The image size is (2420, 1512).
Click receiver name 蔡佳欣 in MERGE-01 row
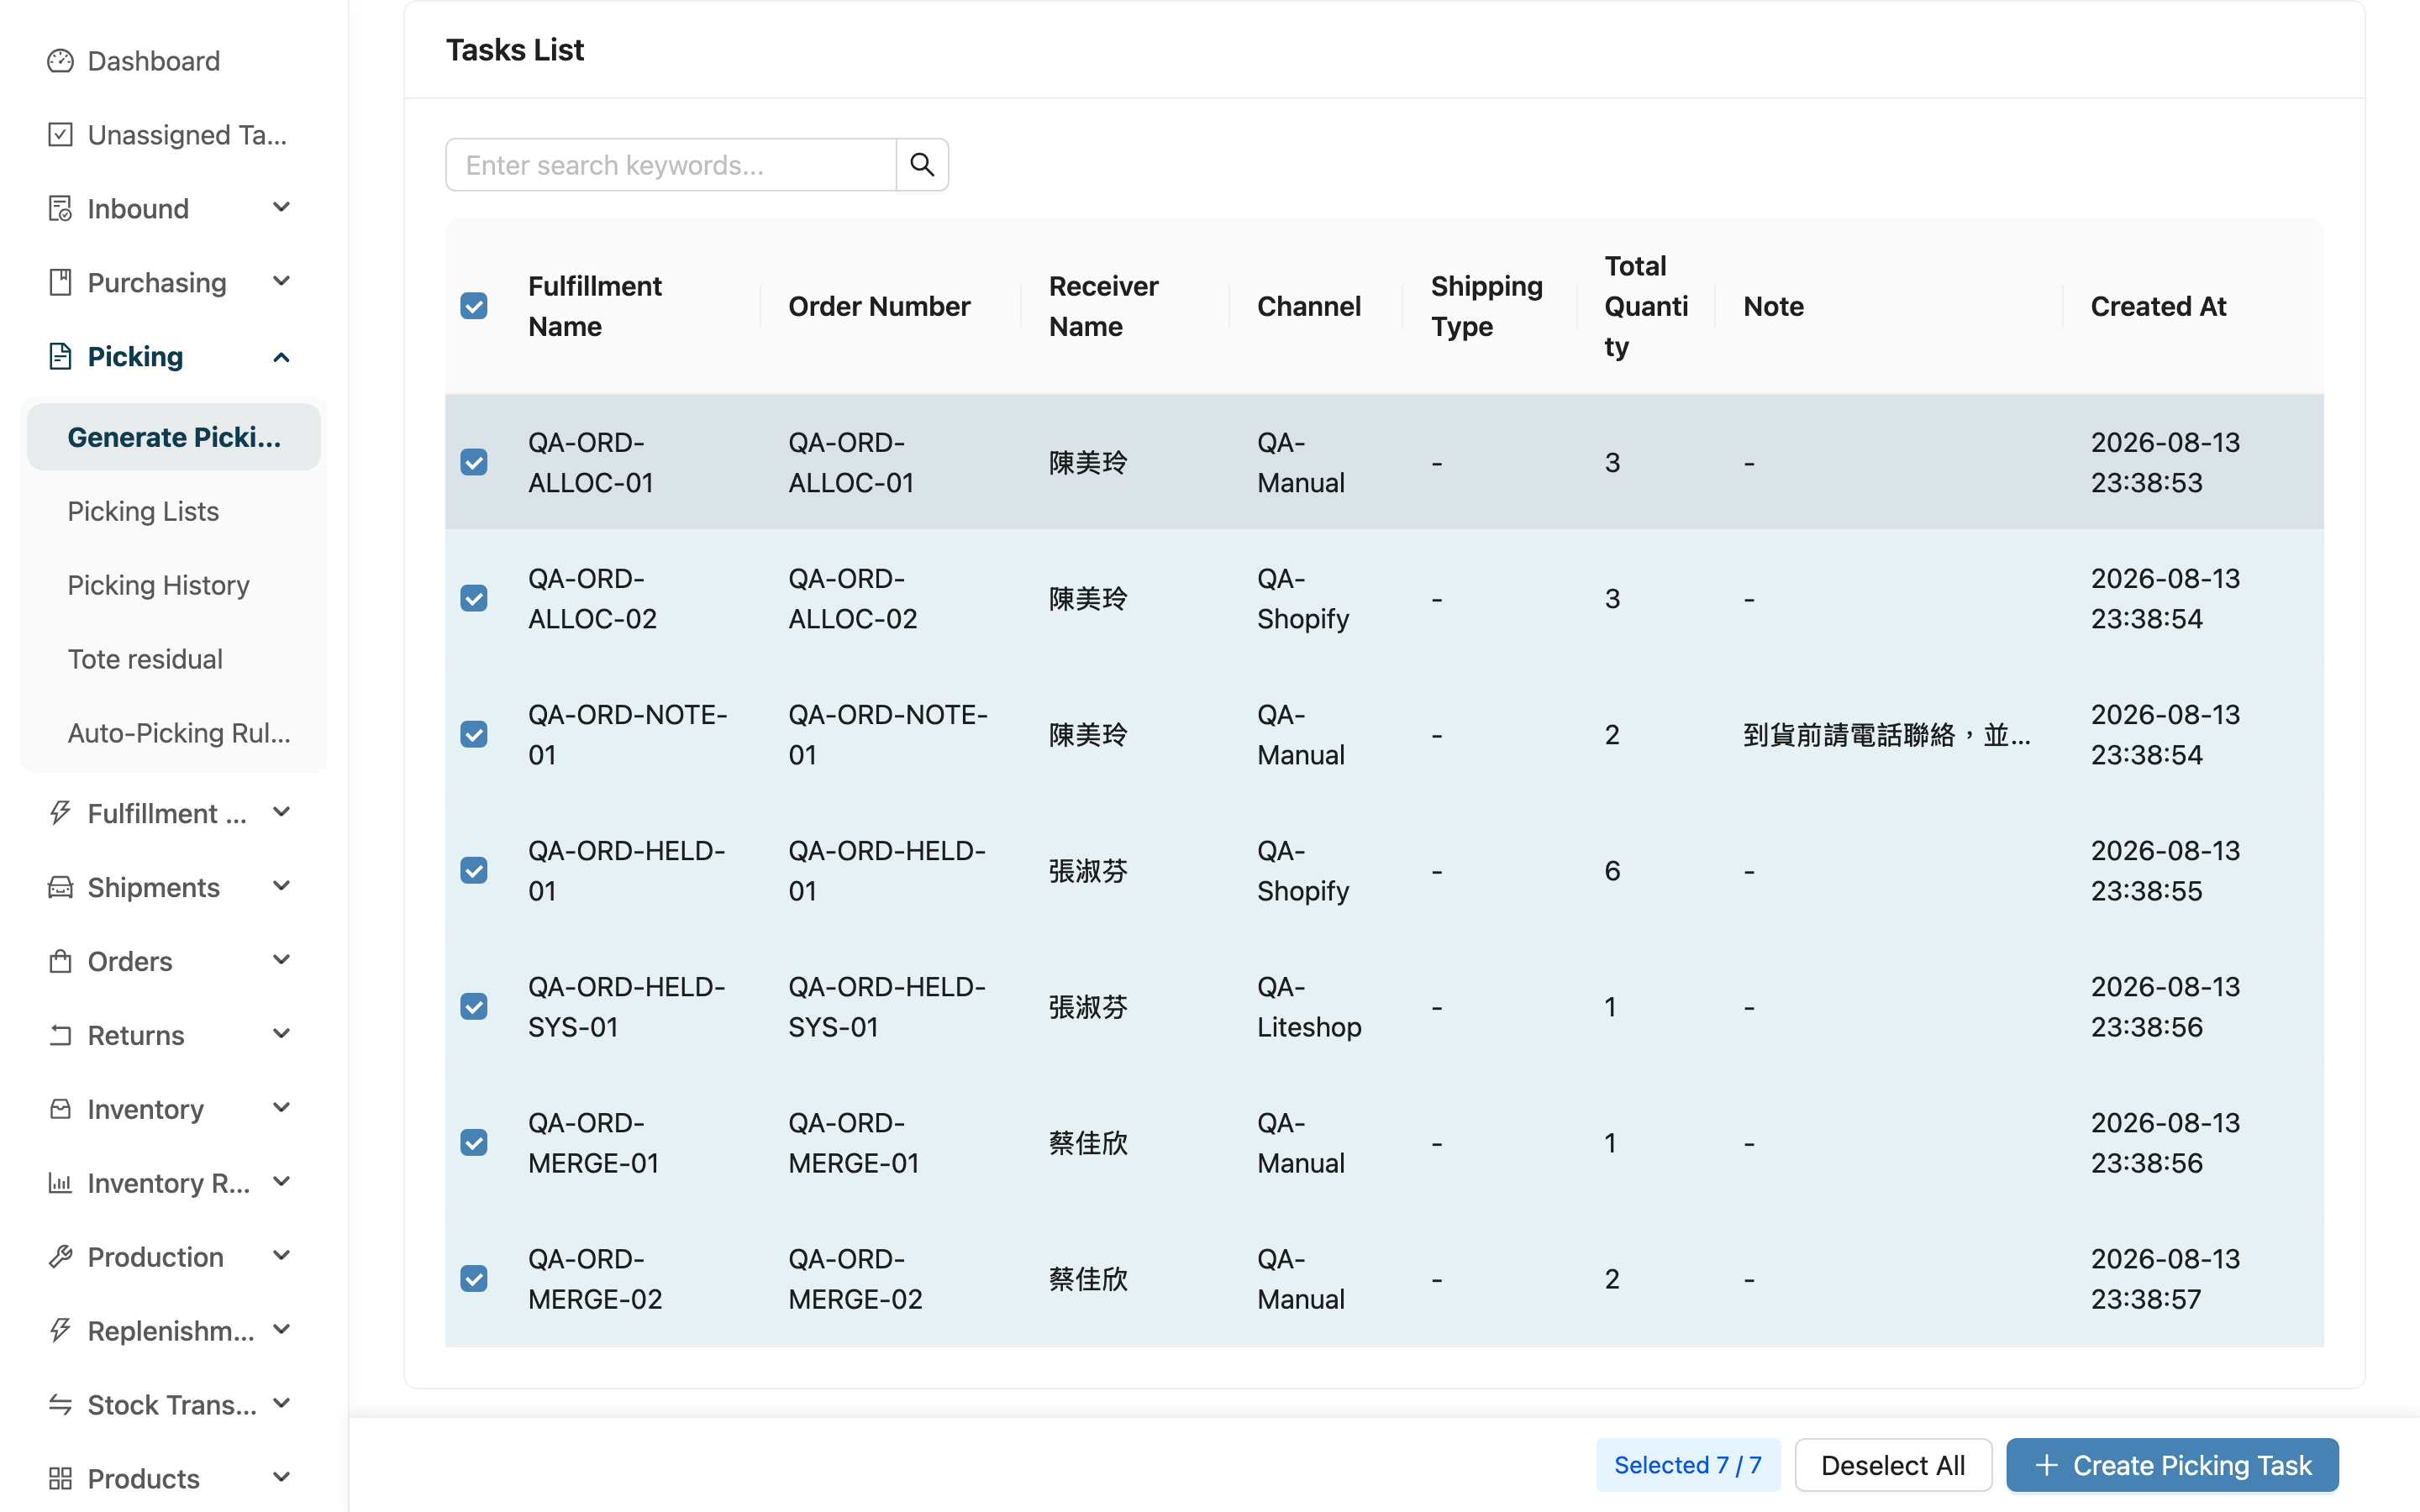pos(1088,1143)
